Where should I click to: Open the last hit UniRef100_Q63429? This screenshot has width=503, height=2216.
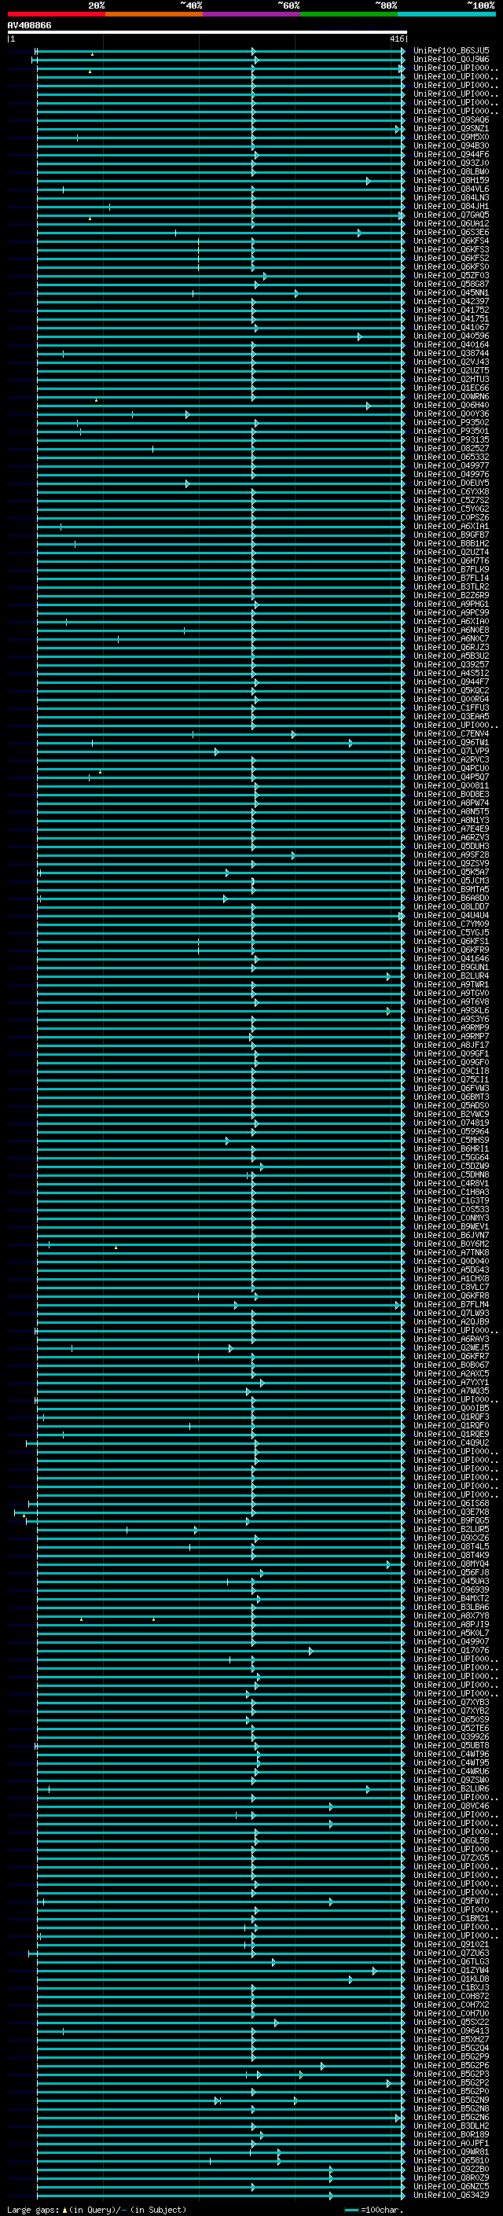point(451,2196)
